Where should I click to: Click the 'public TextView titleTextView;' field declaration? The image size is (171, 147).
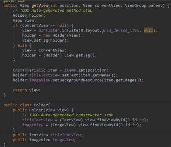click(x=48, y=135)
